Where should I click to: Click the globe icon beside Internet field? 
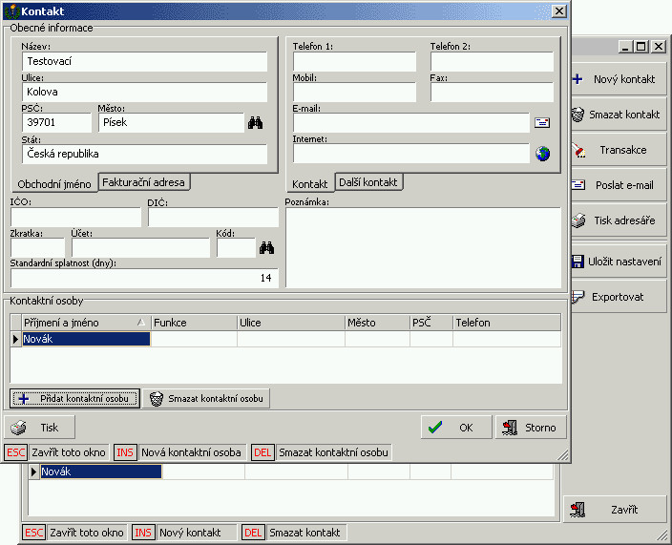(542, 154)
